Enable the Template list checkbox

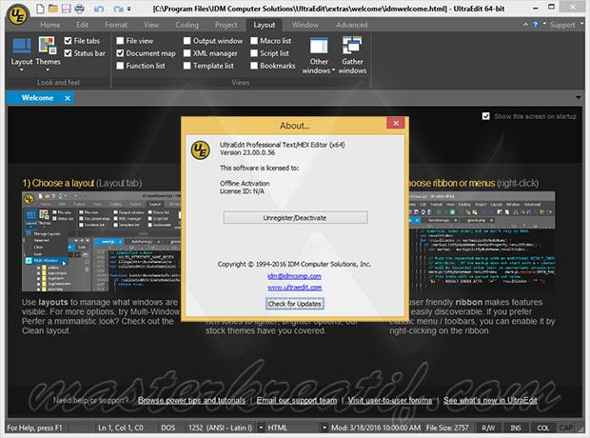187,66
